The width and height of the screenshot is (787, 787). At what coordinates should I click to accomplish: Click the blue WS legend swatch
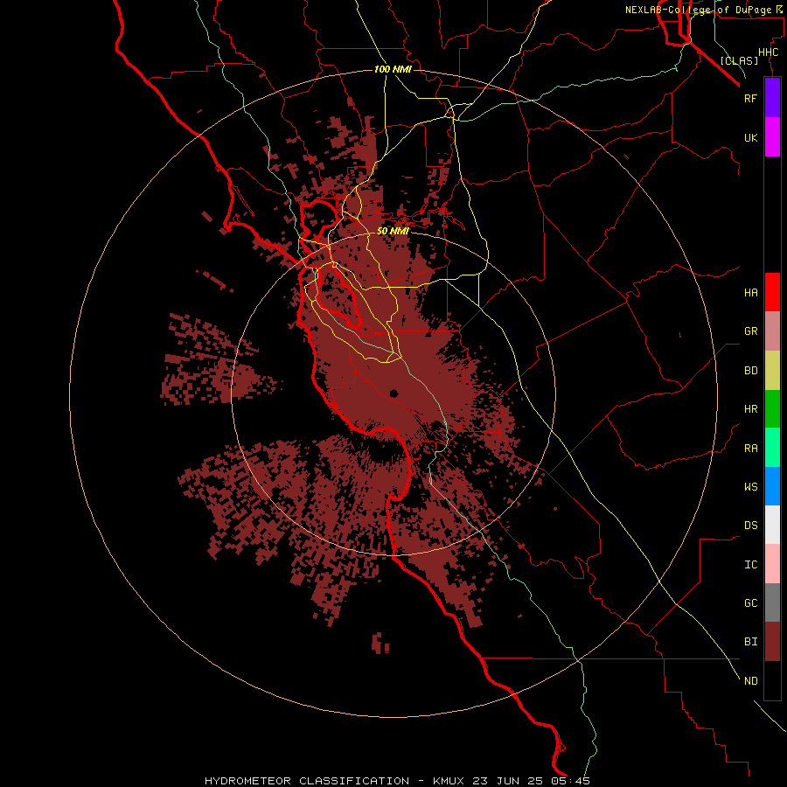coord(772,486)
